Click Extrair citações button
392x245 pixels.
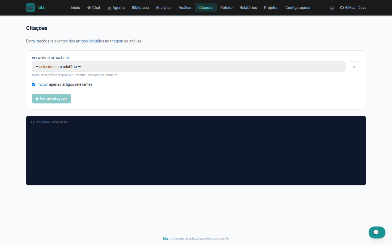[51, 99]
